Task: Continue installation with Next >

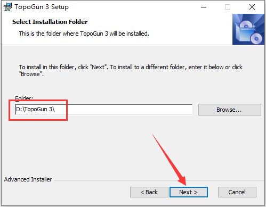Action: click(x=189, y=192)
